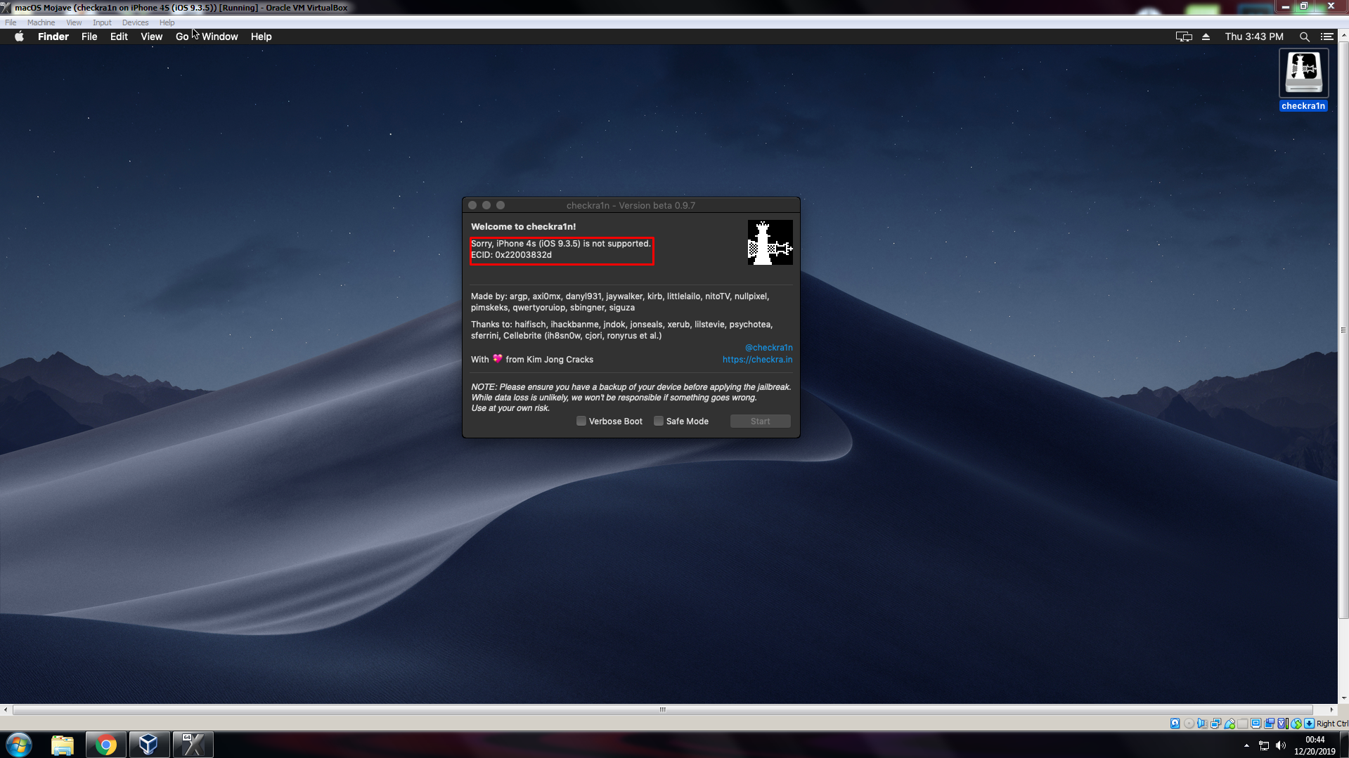Screen dimensions: 1349x758
Task: Click the display indicator in status bar
Action: pyautogui.click(x=1256, y=724)
